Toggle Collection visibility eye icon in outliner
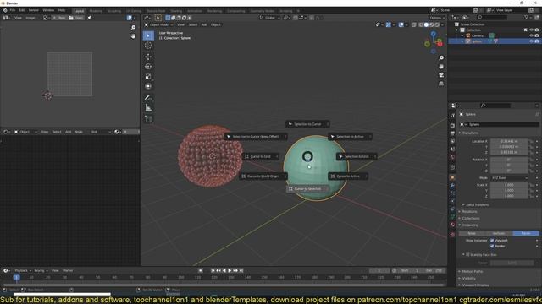Image resolution: width=542 pixels, height=304 pixels. 531,30
